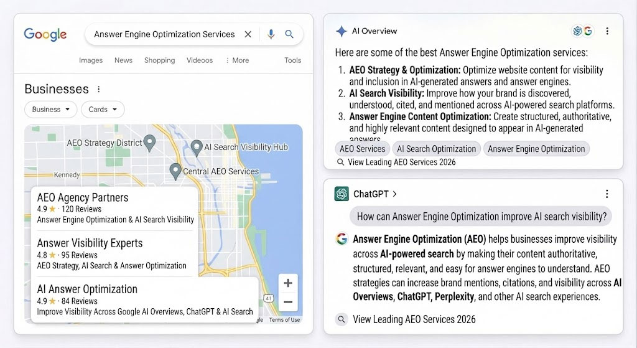Open the Terms of Use link

pyautogui.click(x=284, y=320)
